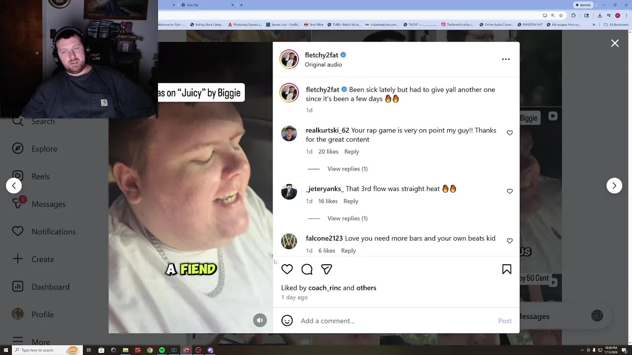Viewport: 632px width, 355px height.
Task: Close the post overlay with the X
Action: (x=615, y=43)
